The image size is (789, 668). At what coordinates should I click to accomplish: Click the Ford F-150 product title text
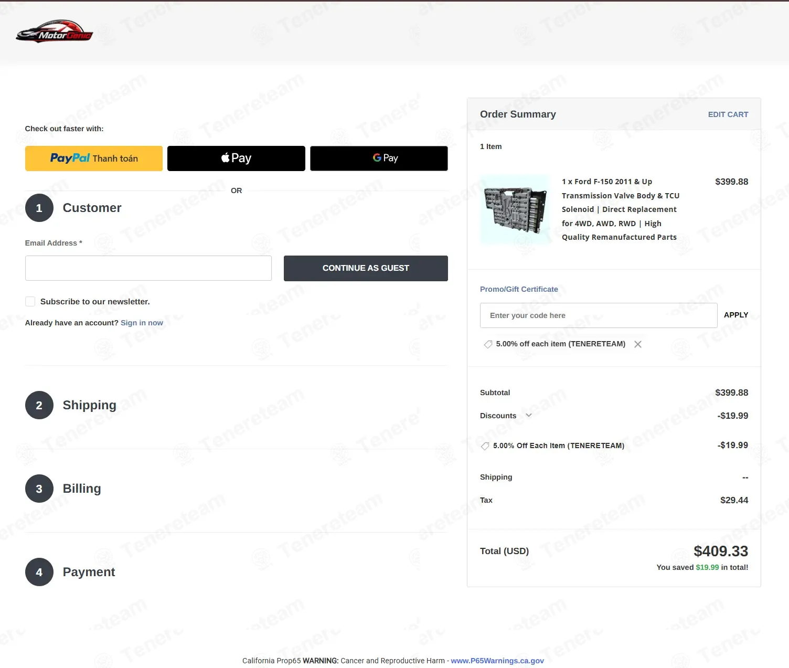[621, 209]
